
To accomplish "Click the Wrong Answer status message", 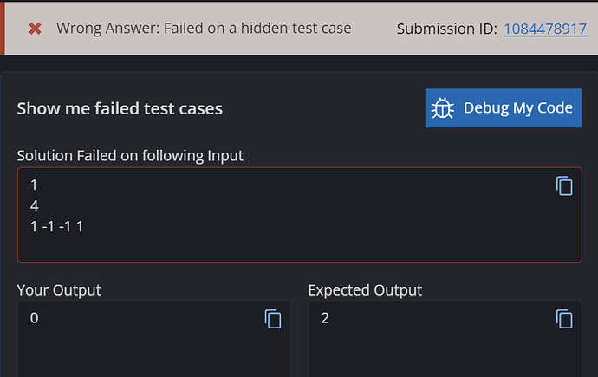I will click(204, 29).
